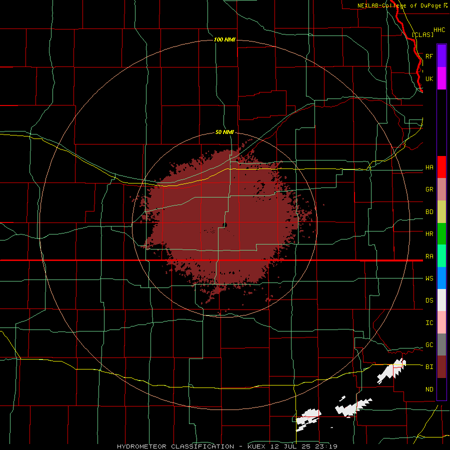Click the NEXLAB-College of DuPage credit text
Image resolution: width=450 pixels, height=450 pixels.
pos(400,5)
